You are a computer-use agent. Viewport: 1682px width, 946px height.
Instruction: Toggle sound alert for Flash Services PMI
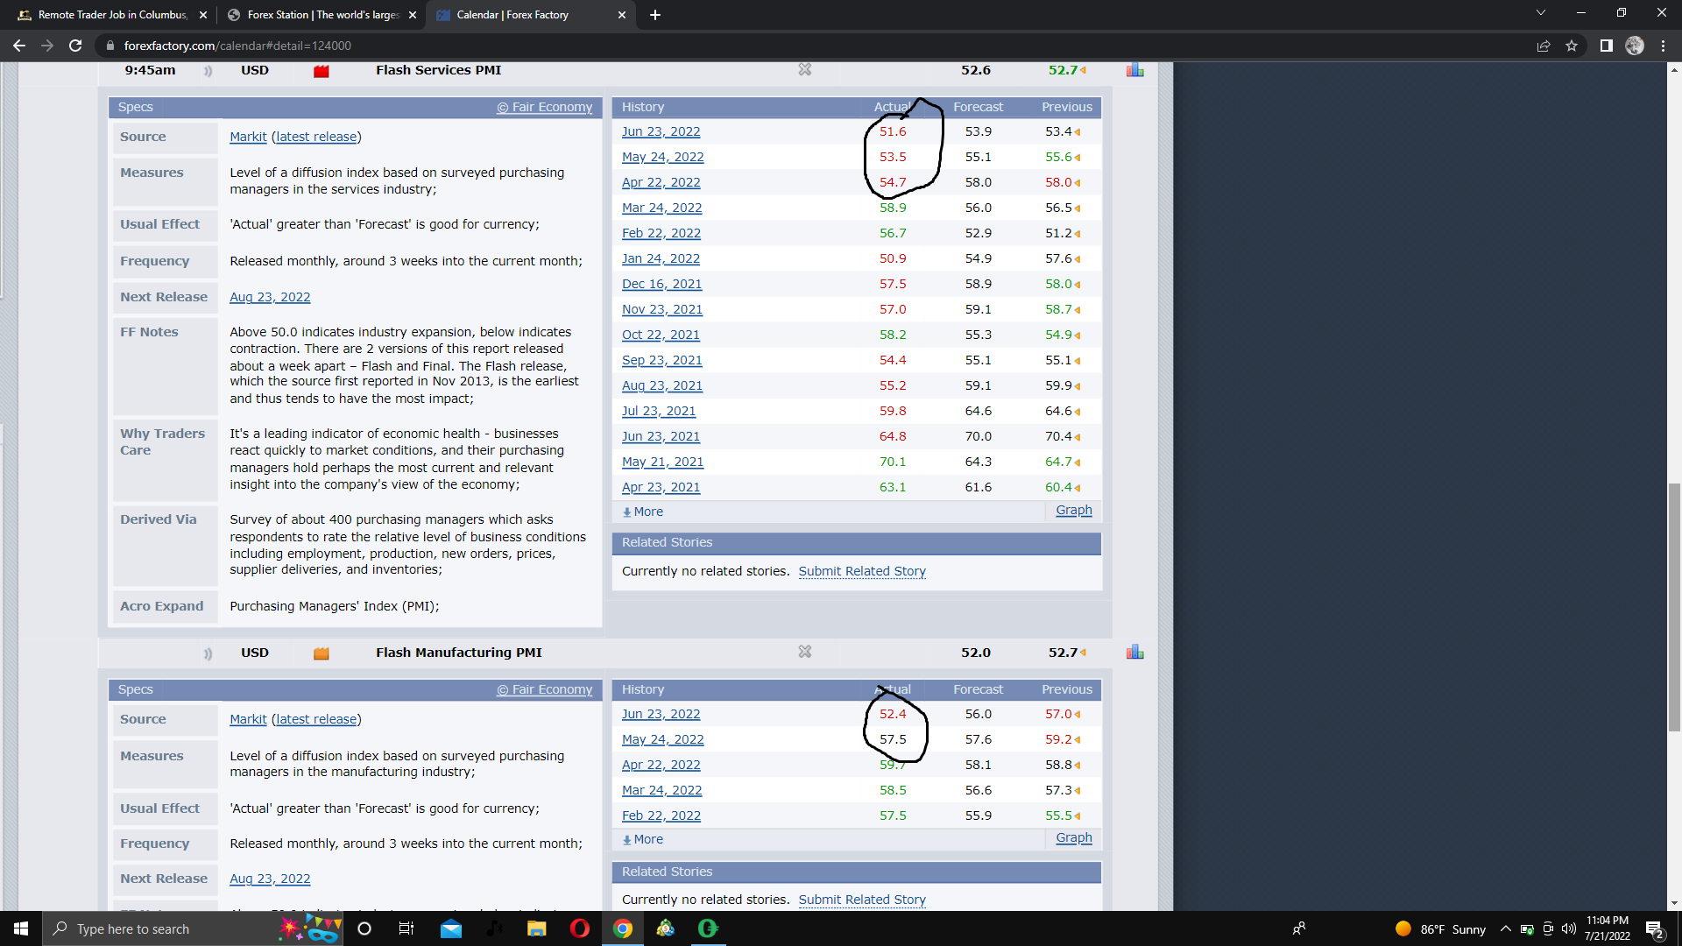coord(208,71)
